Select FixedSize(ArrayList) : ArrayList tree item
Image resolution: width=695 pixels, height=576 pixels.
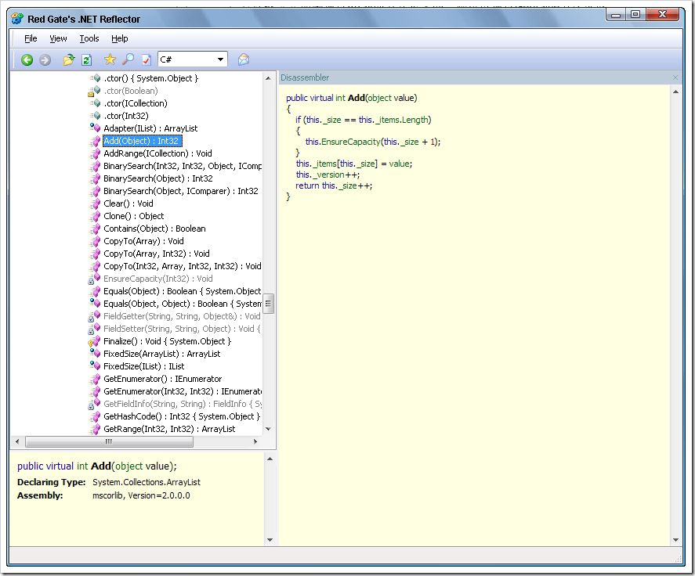[x=161, y=354]
